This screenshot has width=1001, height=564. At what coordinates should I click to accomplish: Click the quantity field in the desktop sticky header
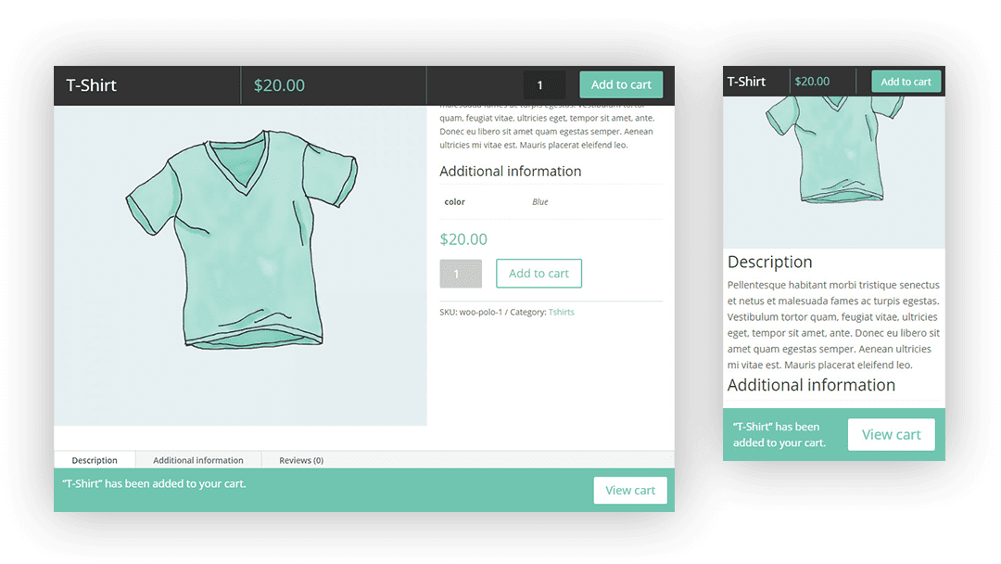click(543, 85)
